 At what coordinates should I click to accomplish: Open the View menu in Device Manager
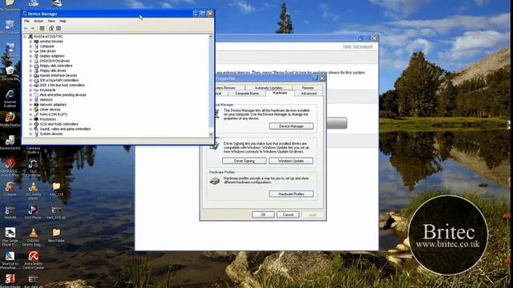[51, 22]
